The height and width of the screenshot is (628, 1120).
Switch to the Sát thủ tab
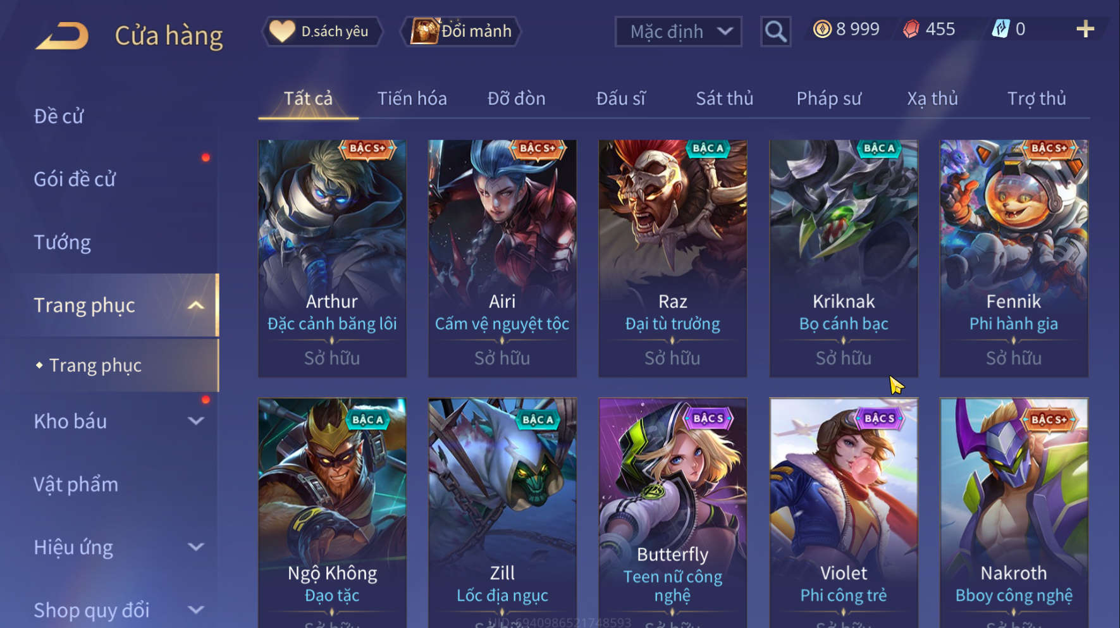pos(725,99)
